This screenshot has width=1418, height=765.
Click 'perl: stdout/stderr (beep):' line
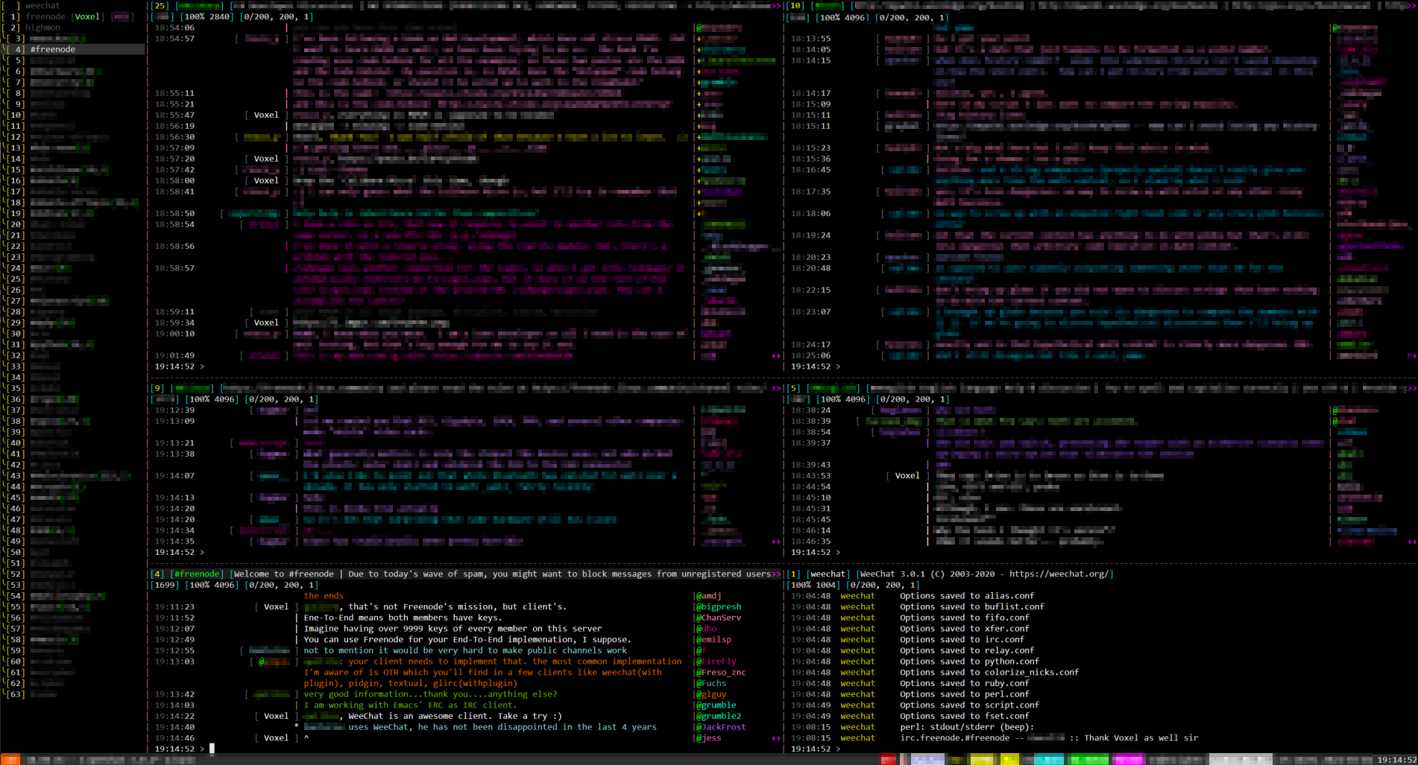pyautogui.click(x=967, y=726)
